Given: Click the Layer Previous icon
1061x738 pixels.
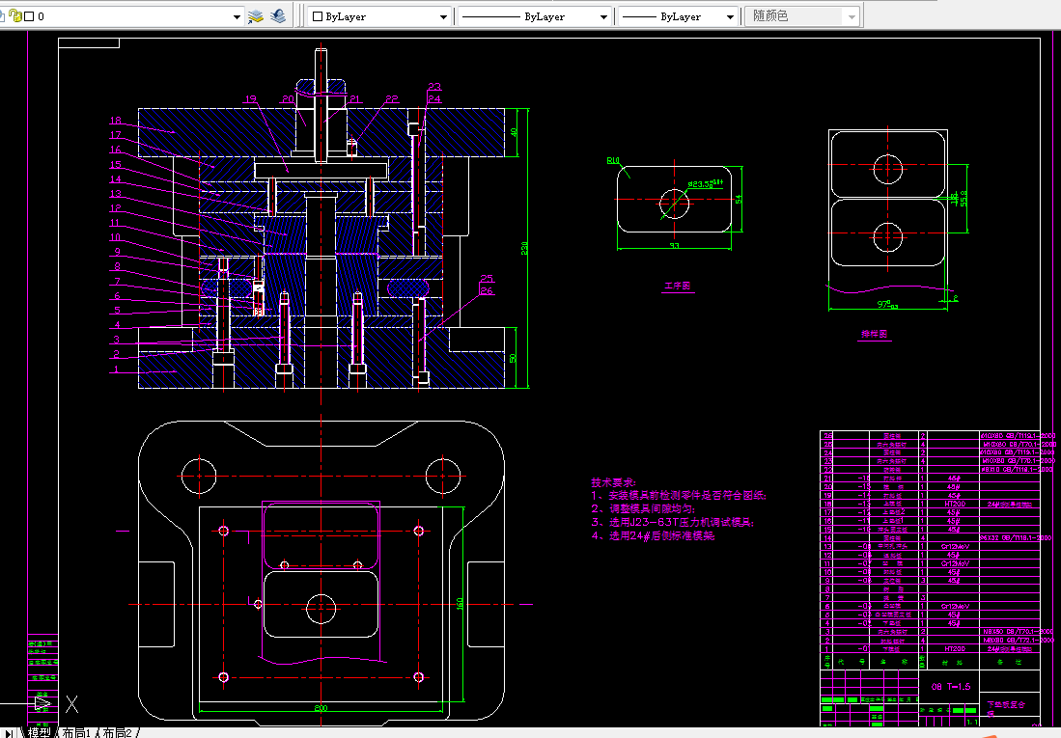Looking at the screenshot, I should pos(277,16).
